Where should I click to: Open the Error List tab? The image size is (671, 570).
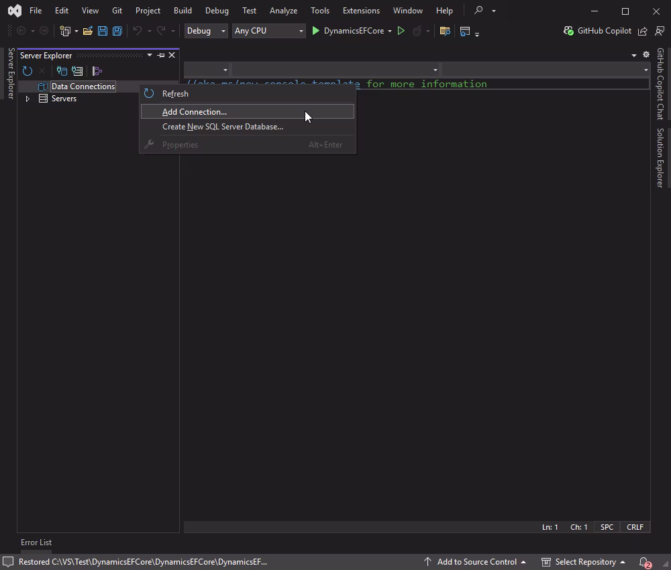pos(36,543)
